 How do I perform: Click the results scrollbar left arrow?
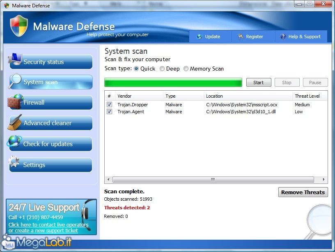tap(108, 179)
